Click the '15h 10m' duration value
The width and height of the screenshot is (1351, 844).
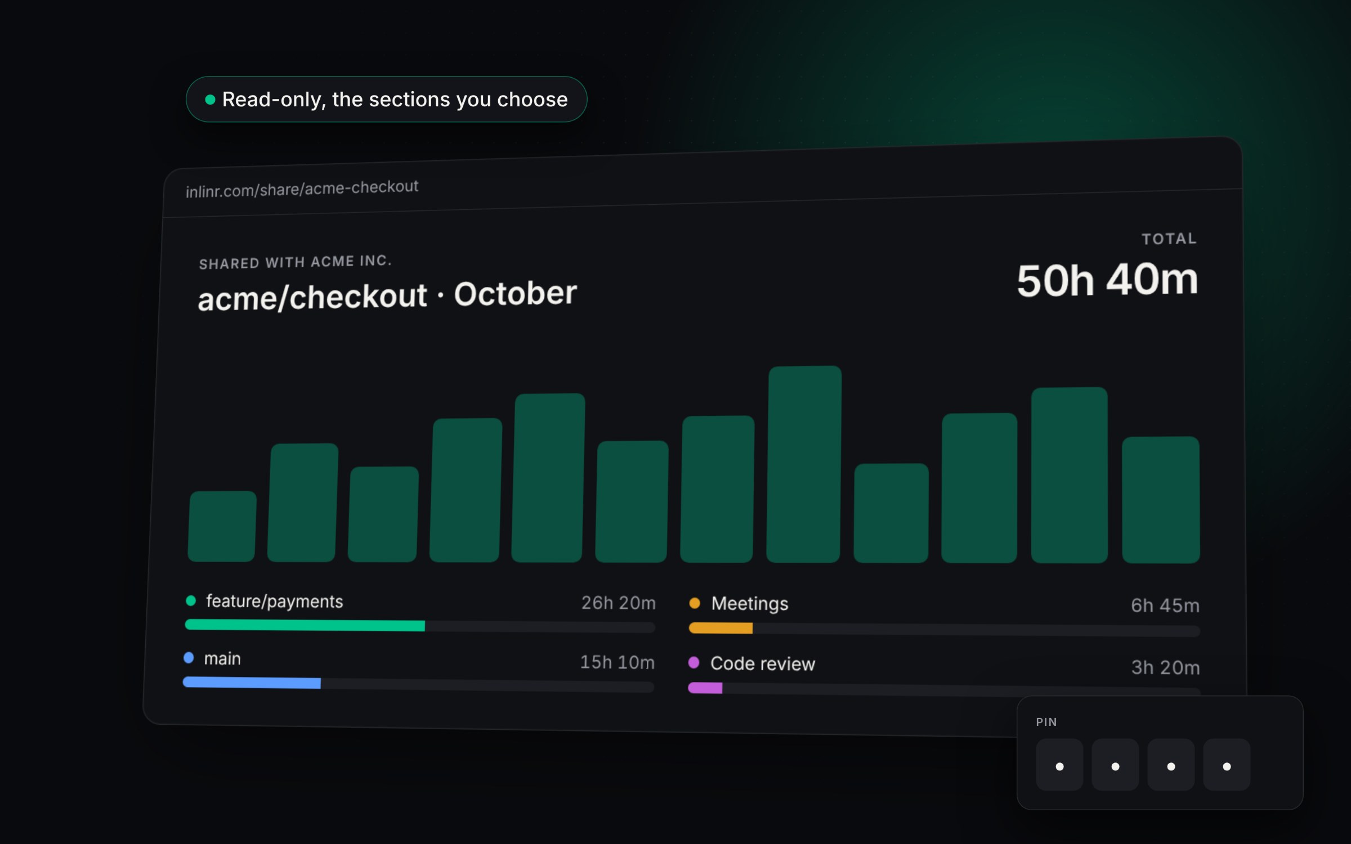click(618, 662)
